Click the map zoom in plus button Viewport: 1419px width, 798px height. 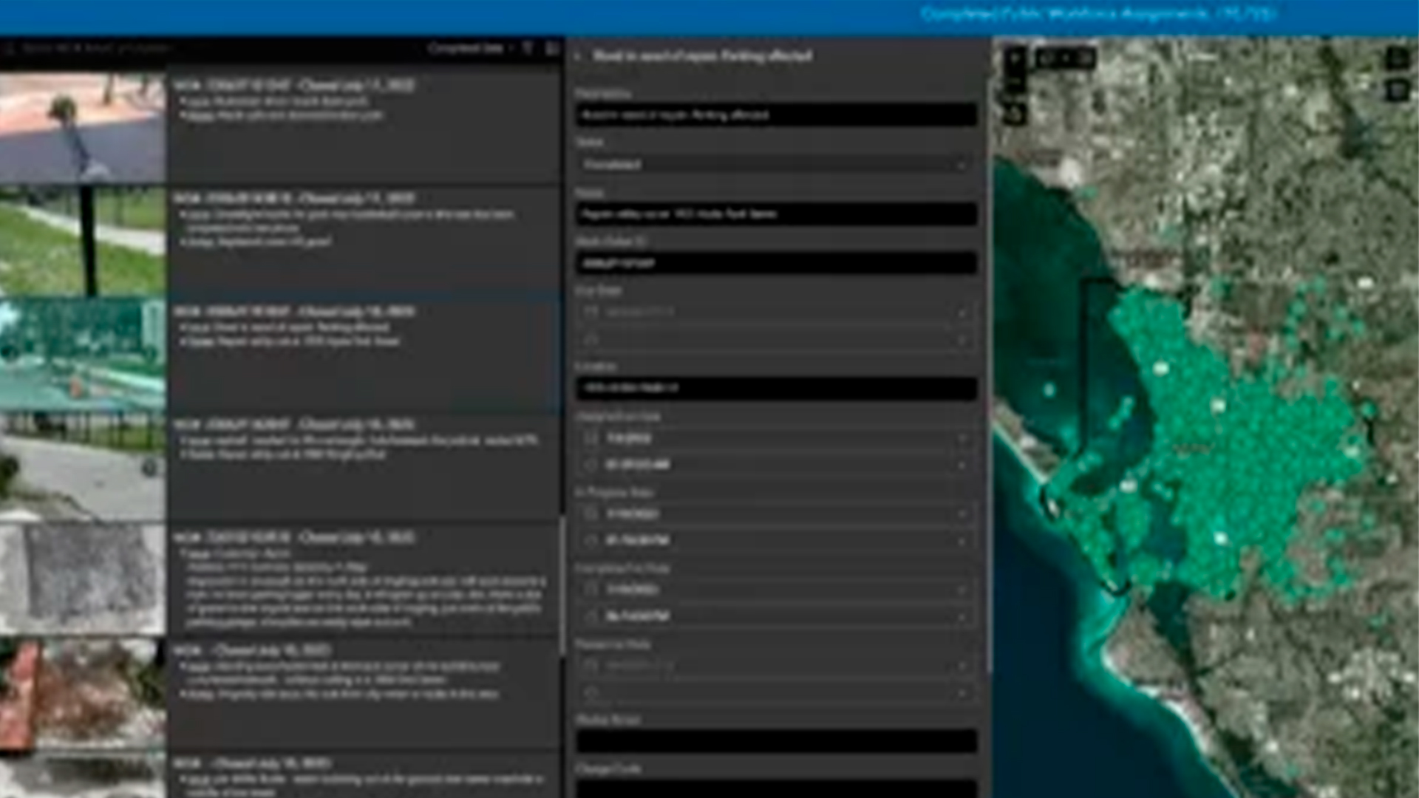click(x=1015, y=58)
